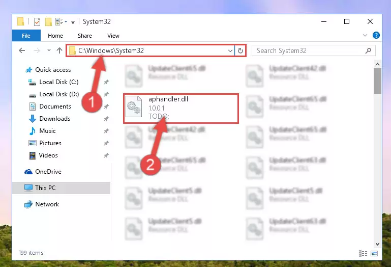
Task: Open the Help question mark icon
Action: (x=376, y=35)
